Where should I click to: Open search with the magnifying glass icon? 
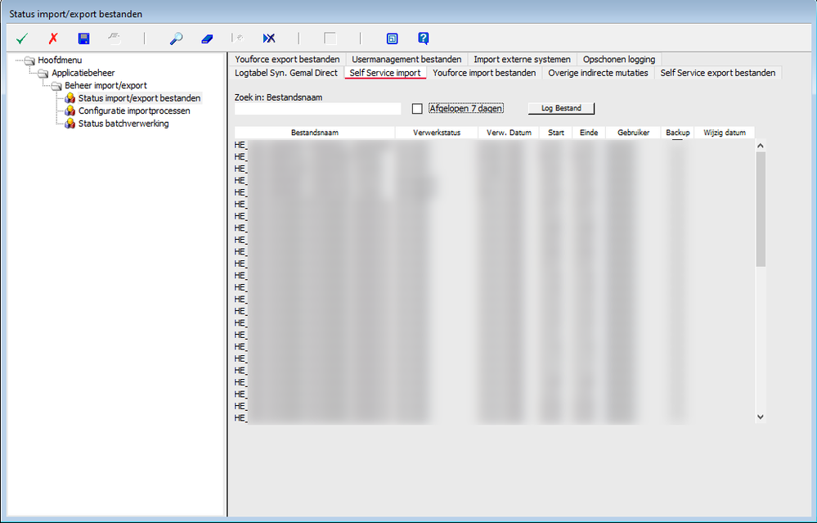(177, 38)
